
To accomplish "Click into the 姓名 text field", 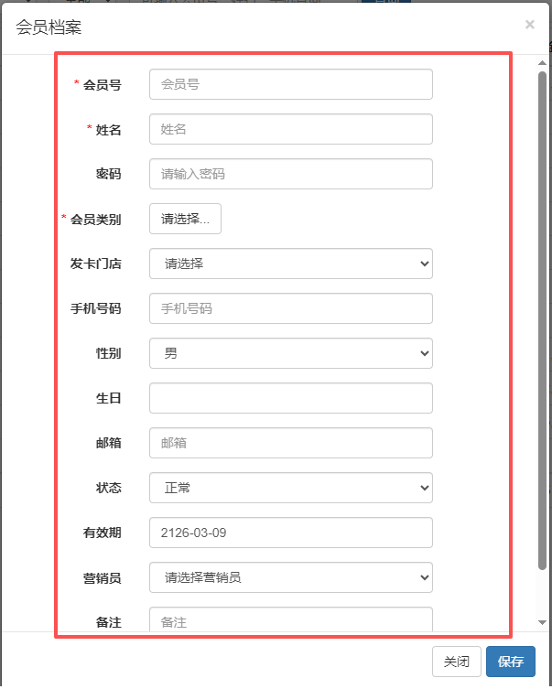I will tap(291, 129).
